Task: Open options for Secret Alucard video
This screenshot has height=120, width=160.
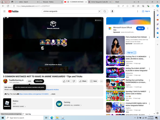Action: point(149,68)
